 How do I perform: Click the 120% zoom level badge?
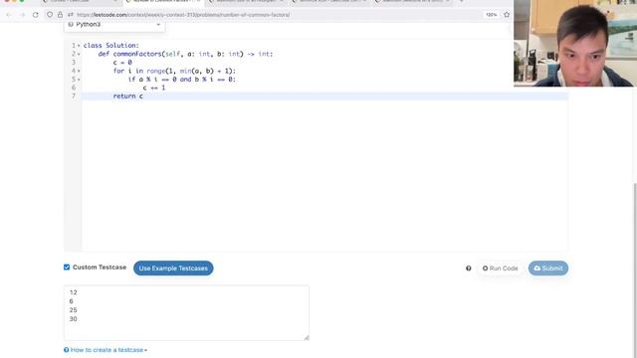(491, 15)
